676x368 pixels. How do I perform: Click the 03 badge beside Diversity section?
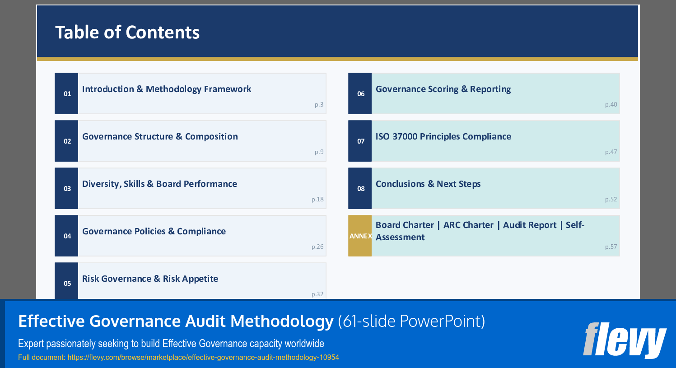point(66,188)
